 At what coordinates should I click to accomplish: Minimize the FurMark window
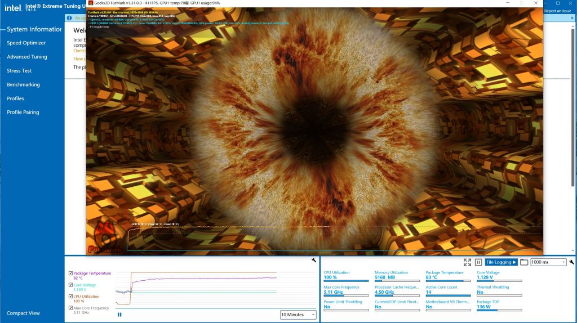click(x=508, y=3)
